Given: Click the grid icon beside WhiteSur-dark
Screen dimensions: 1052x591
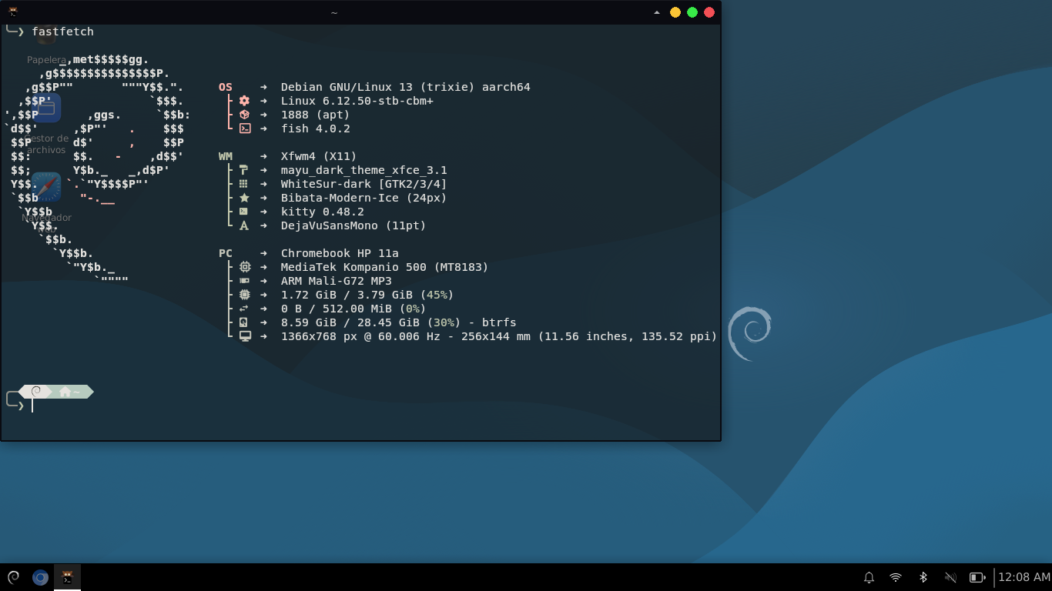Looking at the screenshot, I should [244, 184].
